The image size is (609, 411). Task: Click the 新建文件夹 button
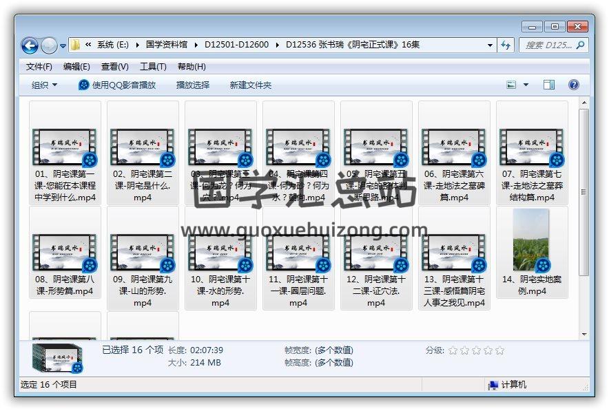click(x=251, y=85)
